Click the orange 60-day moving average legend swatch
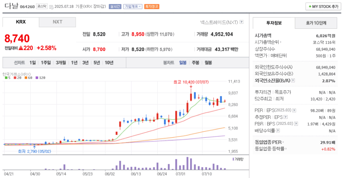 [25, 78]
